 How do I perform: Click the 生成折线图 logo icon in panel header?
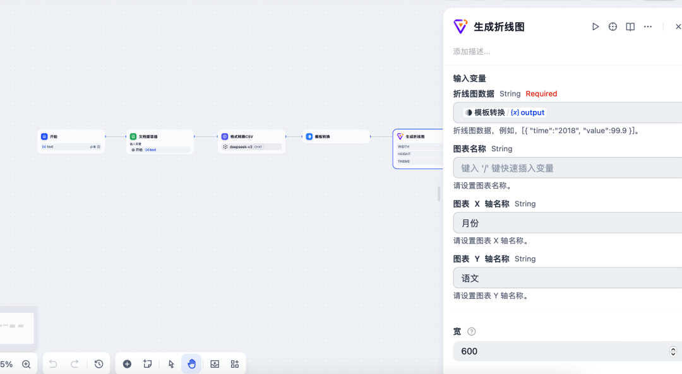coord(460,26)
